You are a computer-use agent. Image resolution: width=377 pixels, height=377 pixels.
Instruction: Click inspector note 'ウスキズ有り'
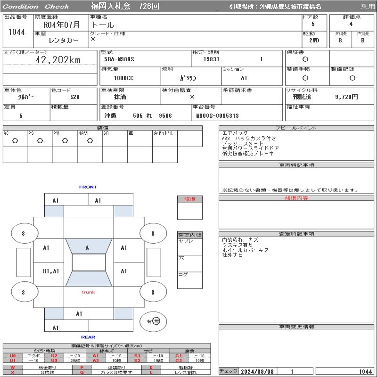(238, 245)
